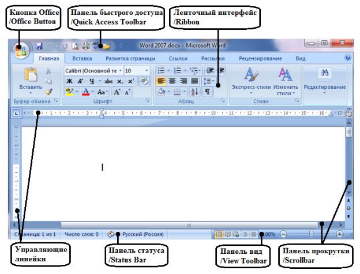Click the Save icon in Quick Access Toolbar
Screen dimensions: 360x274
pyautogui.click(x=39, y=46)
